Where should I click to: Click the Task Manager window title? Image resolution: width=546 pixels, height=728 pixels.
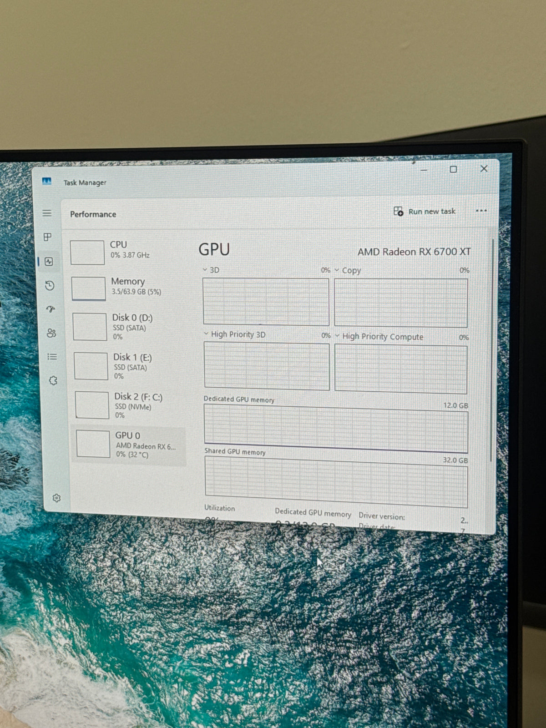pos(85,182)
